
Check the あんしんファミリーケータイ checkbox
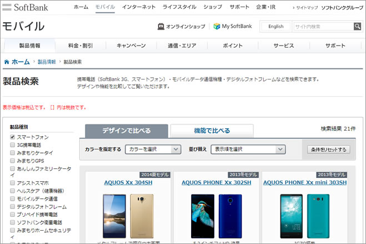click(x=12, y=168)
